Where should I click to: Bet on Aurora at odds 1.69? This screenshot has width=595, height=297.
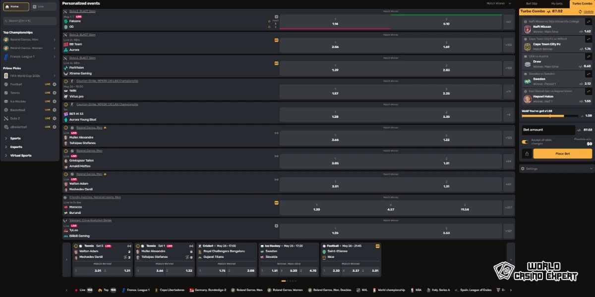click(446, 45)
